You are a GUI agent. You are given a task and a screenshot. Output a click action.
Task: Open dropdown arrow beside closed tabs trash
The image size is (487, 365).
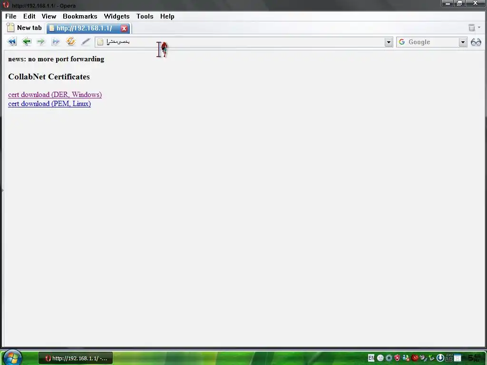pos(479,28)
